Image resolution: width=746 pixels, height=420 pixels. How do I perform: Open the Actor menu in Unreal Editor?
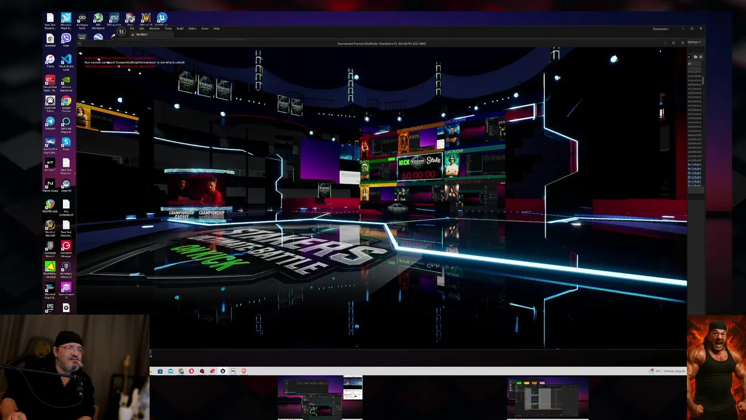205,29
